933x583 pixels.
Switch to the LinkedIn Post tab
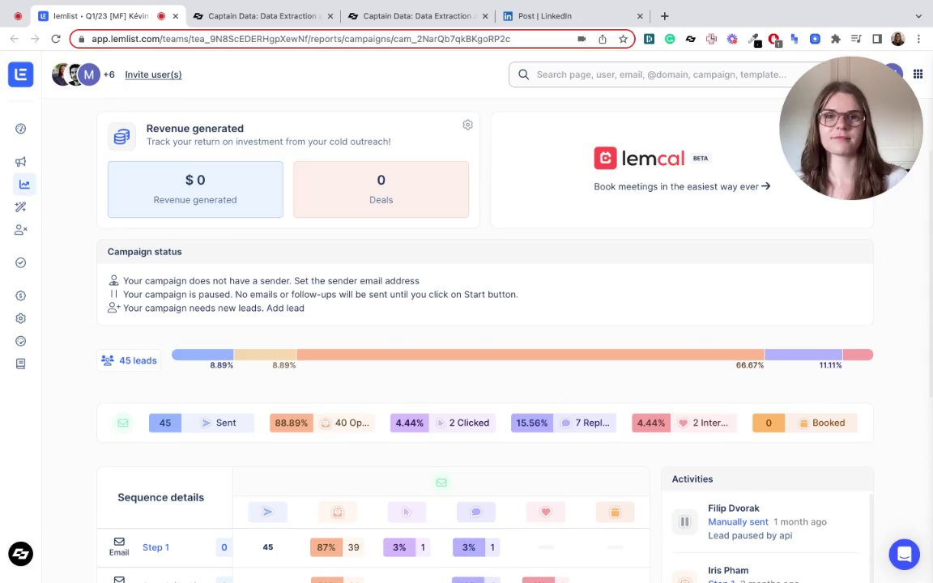coord(573,16)
